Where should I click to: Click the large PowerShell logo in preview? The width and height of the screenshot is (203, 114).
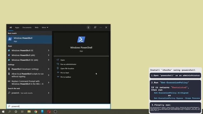tap(81, 39)
